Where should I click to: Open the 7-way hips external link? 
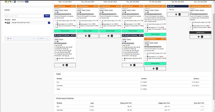coord(61,45)
